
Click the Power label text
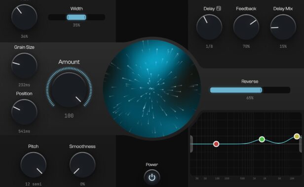coord(152,164)
